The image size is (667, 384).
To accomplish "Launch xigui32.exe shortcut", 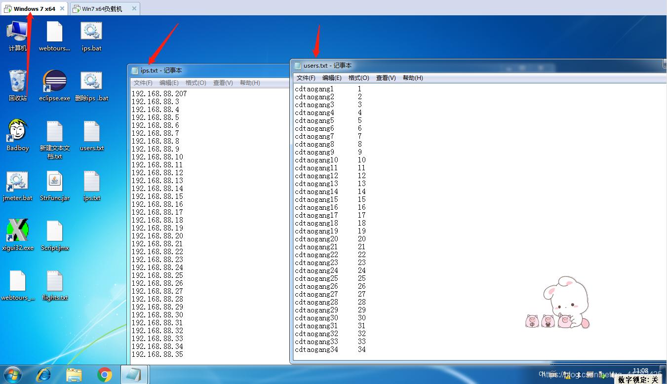I will point(17,235).
